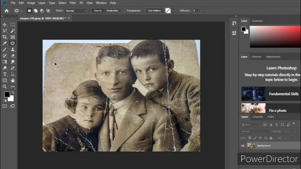Select the Pen tool
The width and height of the screenshot is (301, 169).
click(13, 68)
